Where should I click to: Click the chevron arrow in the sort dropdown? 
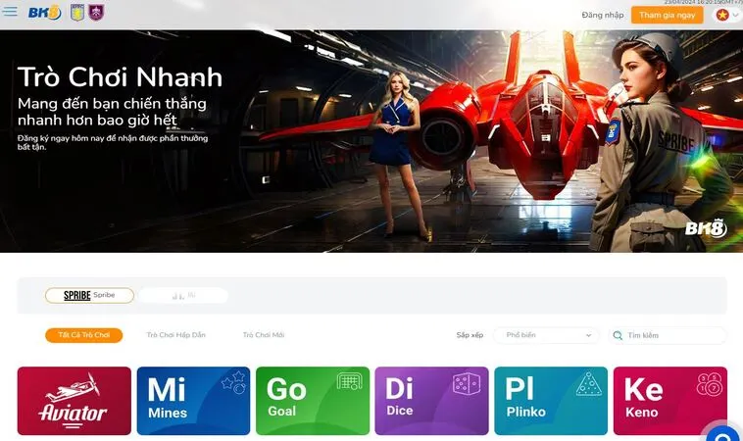(589, 335)
